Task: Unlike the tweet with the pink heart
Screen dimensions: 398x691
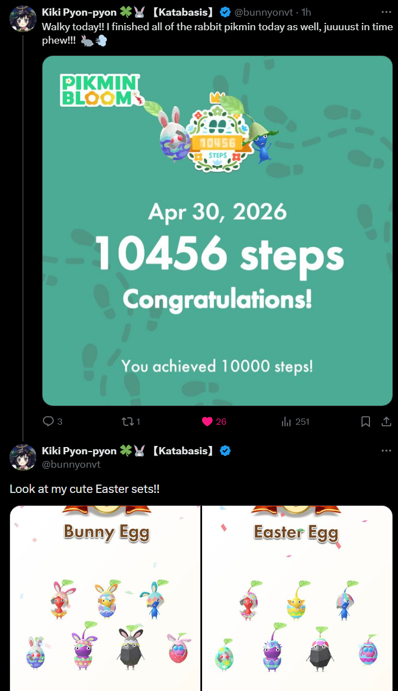Action: (207, 421)
